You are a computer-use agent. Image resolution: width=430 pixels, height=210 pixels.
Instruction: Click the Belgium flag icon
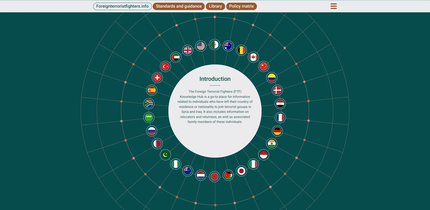coord(242,50)
